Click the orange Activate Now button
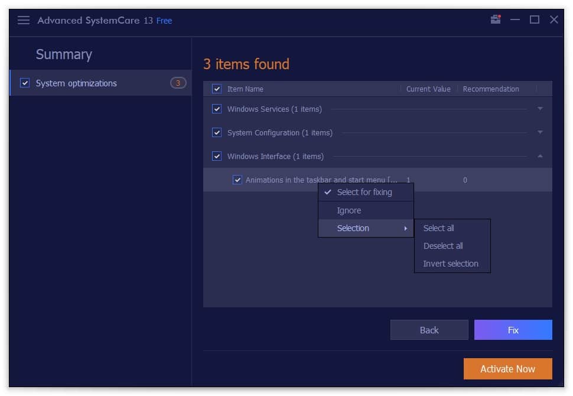This screenshot has width=573, height=396. tap(507, 369)
